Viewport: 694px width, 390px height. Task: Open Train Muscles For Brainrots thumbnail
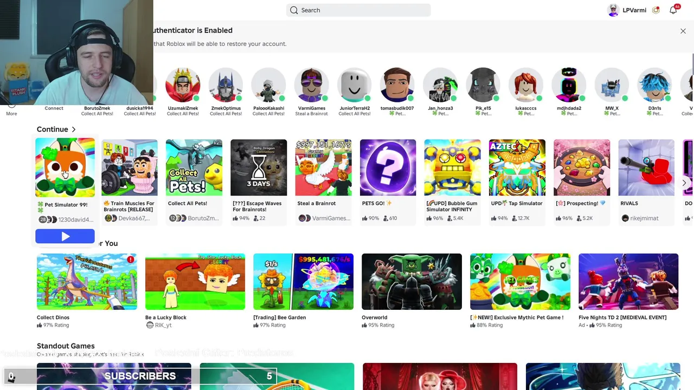click(130, 167)
